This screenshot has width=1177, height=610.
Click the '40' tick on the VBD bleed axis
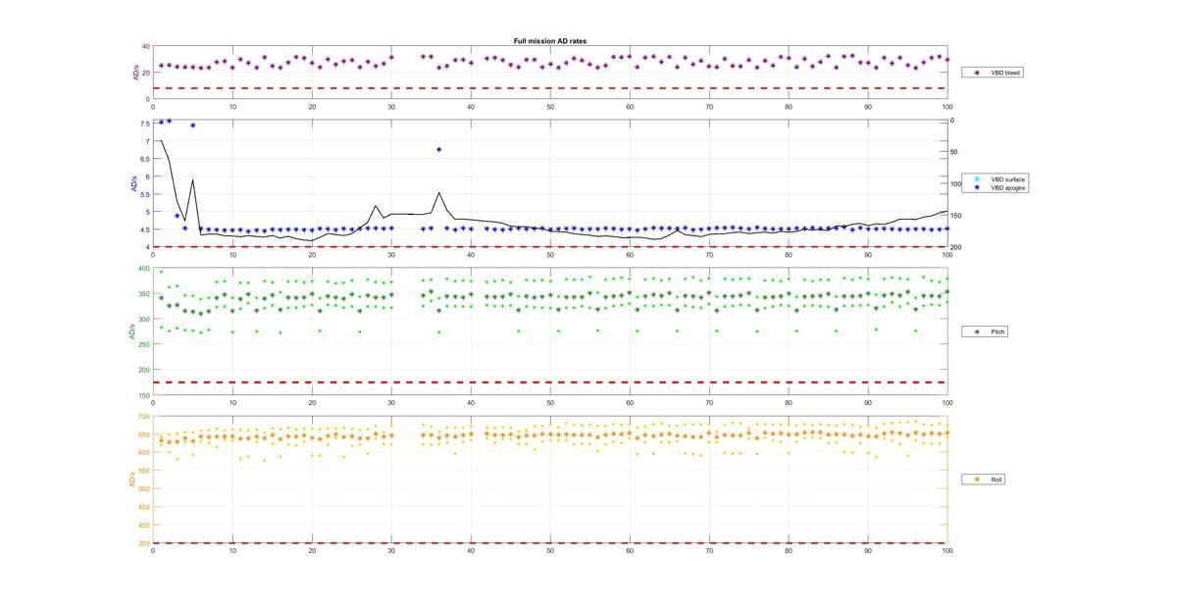pyautogui.click(x=145, y=46)
